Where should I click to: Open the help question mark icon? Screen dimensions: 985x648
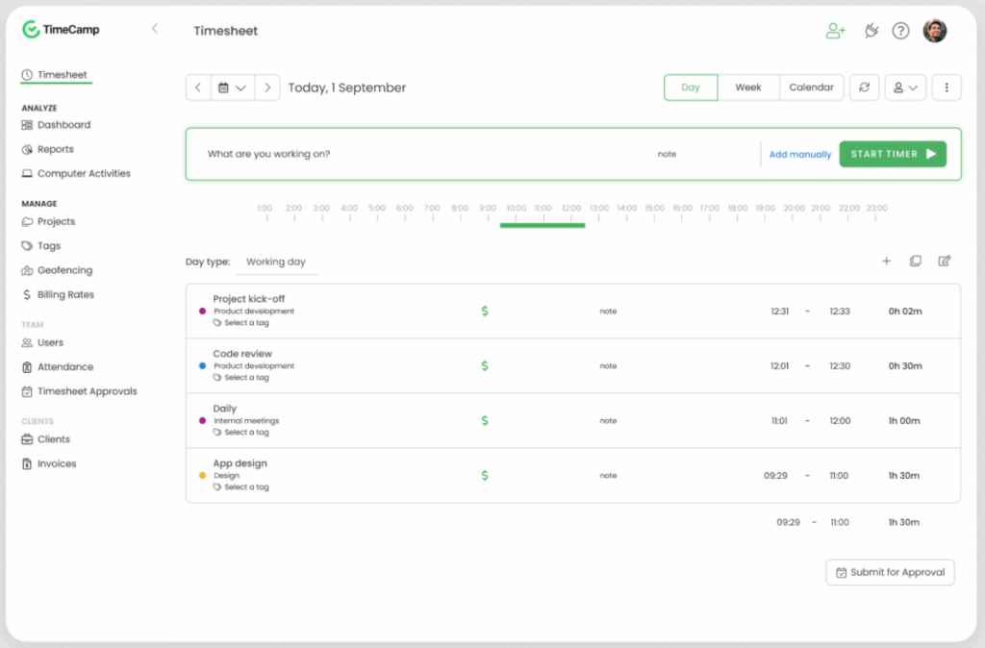(x=900, y=31)
